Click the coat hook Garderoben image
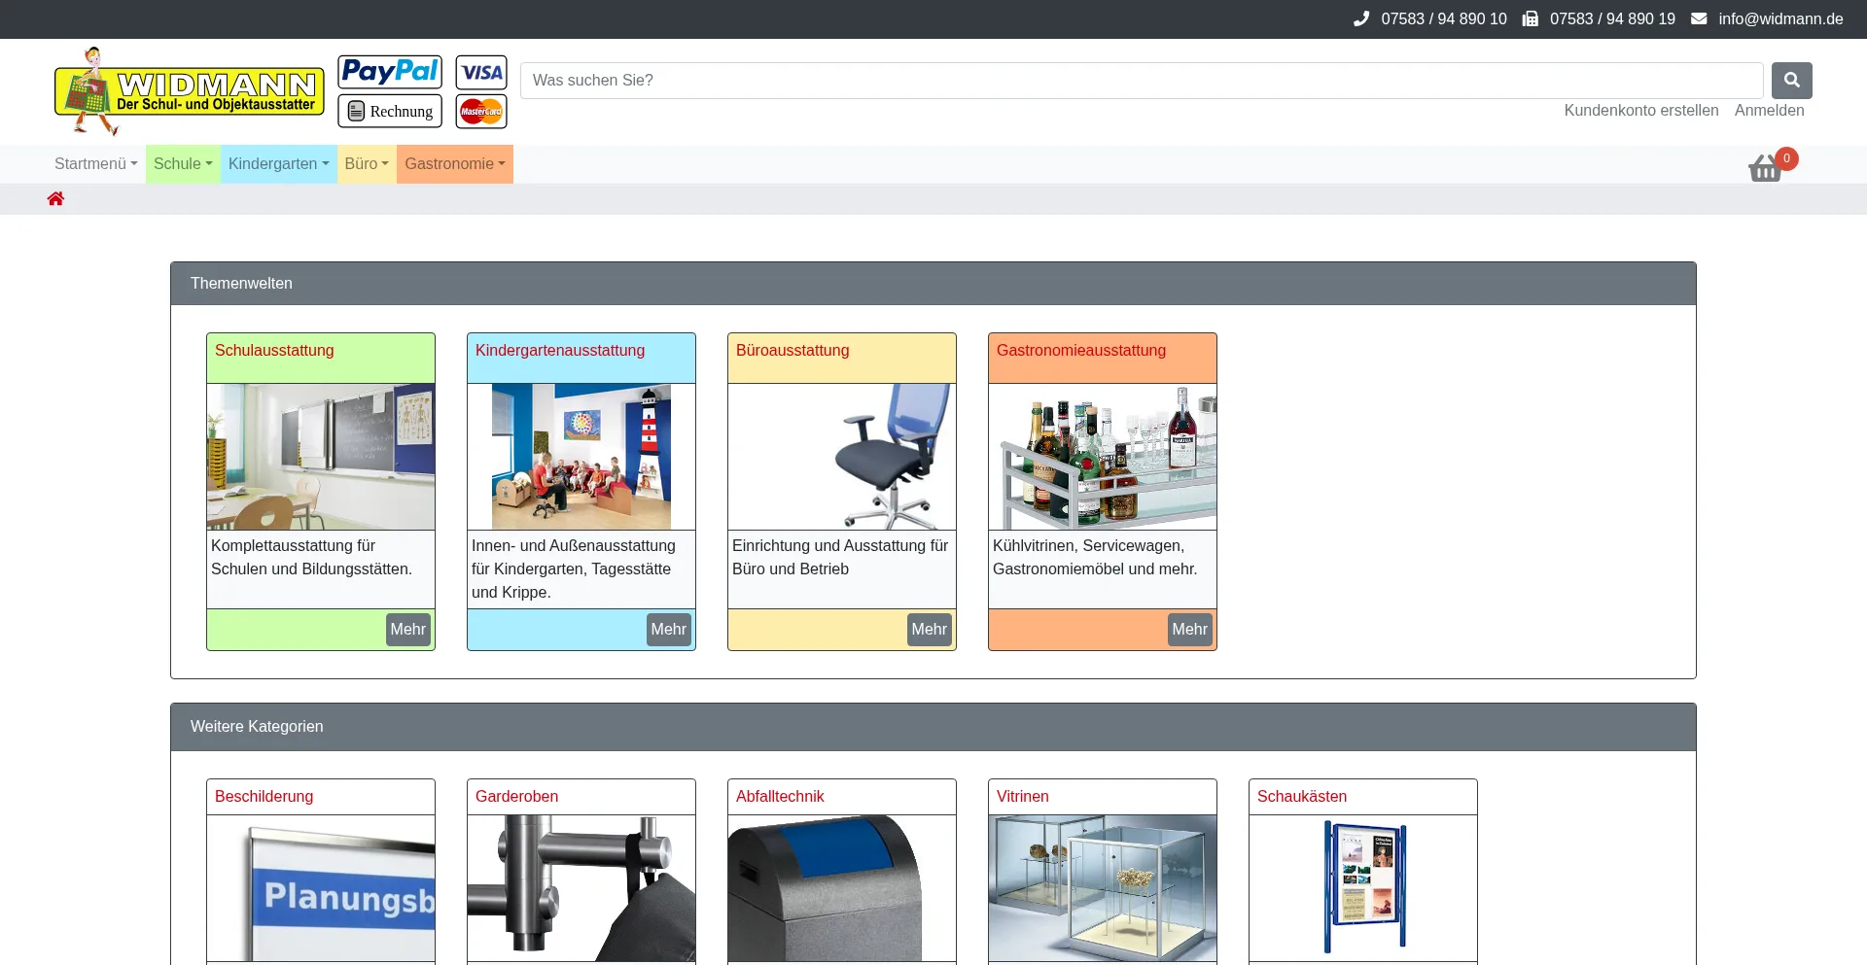The width and height of the screenshot is (1867, 965). [581, 888]
